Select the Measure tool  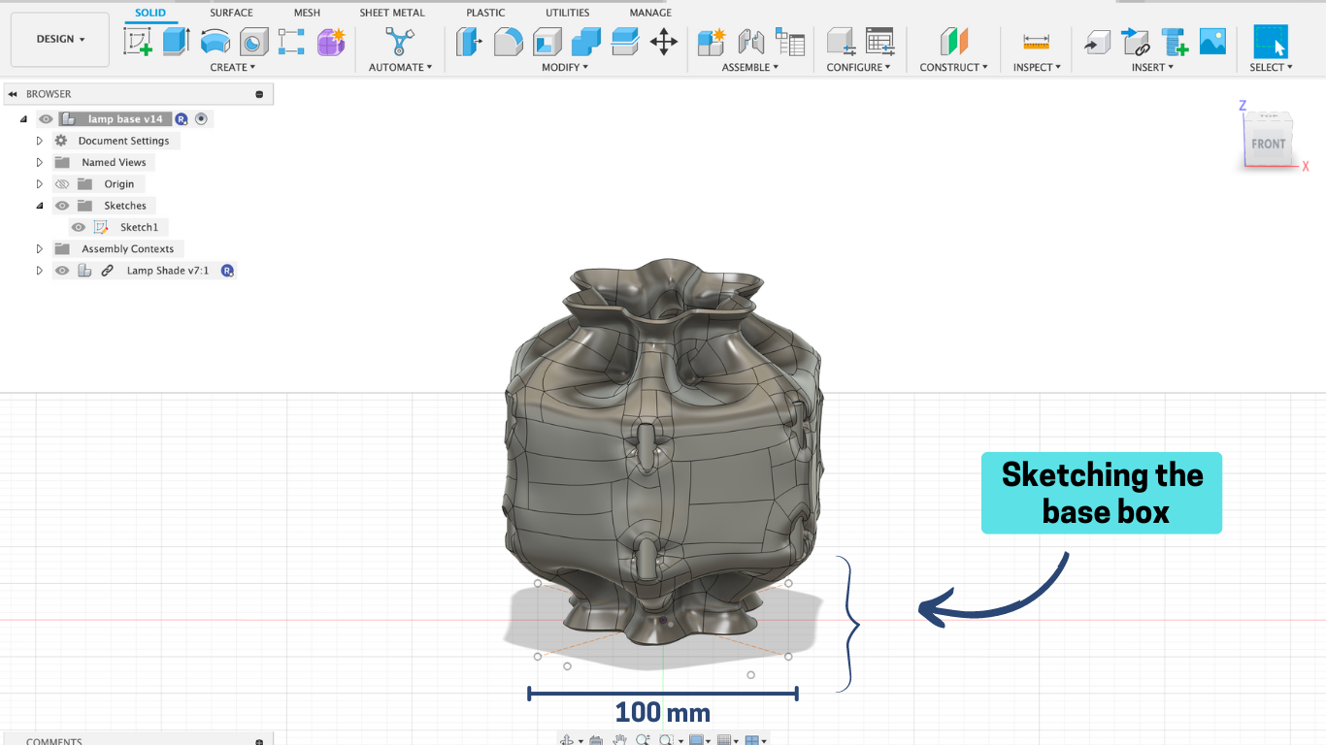point(1037,42)
